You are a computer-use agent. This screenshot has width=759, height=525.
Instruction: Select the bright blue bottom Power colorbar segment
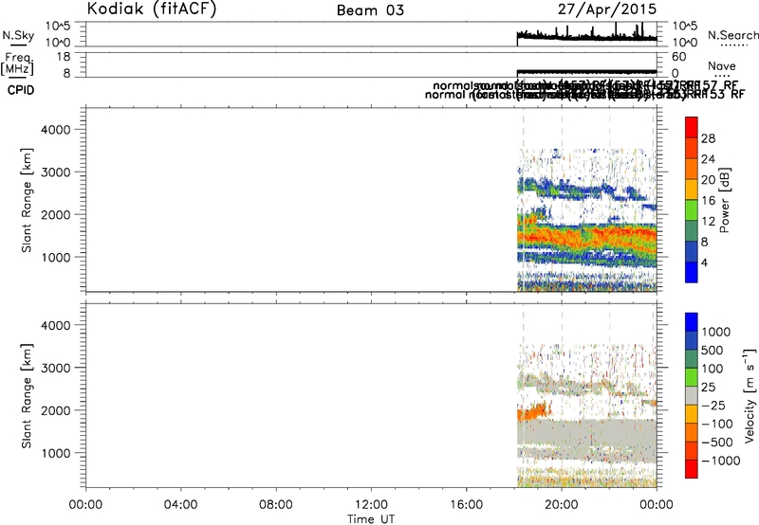[692, 272]
